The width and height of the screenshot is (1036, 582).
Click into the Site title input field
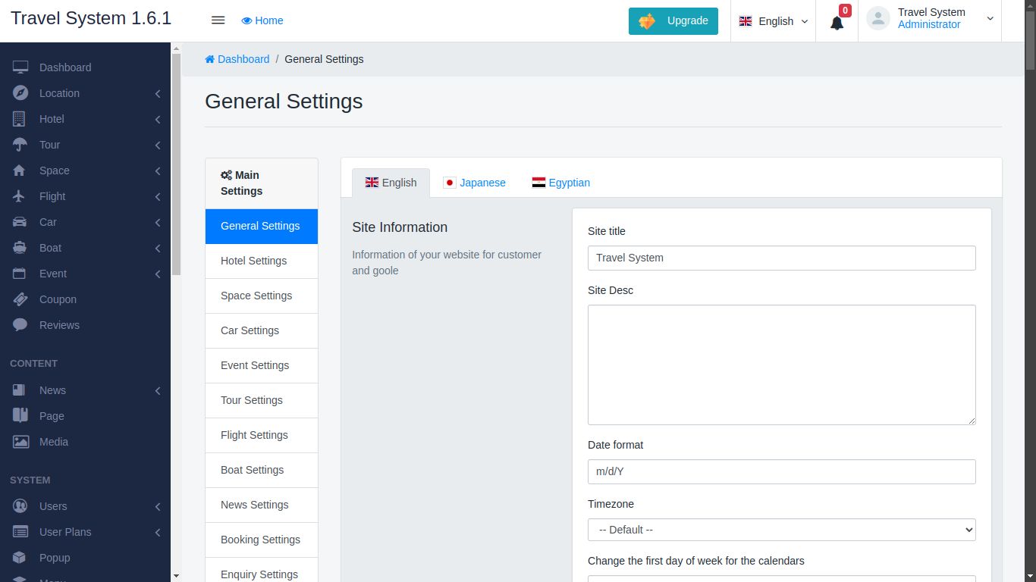tap(781, 258)
